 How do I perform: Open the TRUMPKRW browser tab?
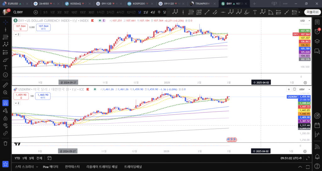click(202, 4)
